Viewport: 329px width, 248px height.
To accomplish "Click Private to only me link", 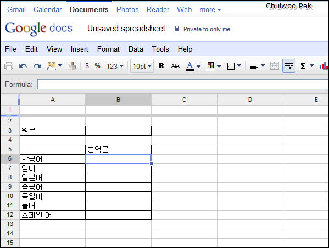I will [207, 29].
